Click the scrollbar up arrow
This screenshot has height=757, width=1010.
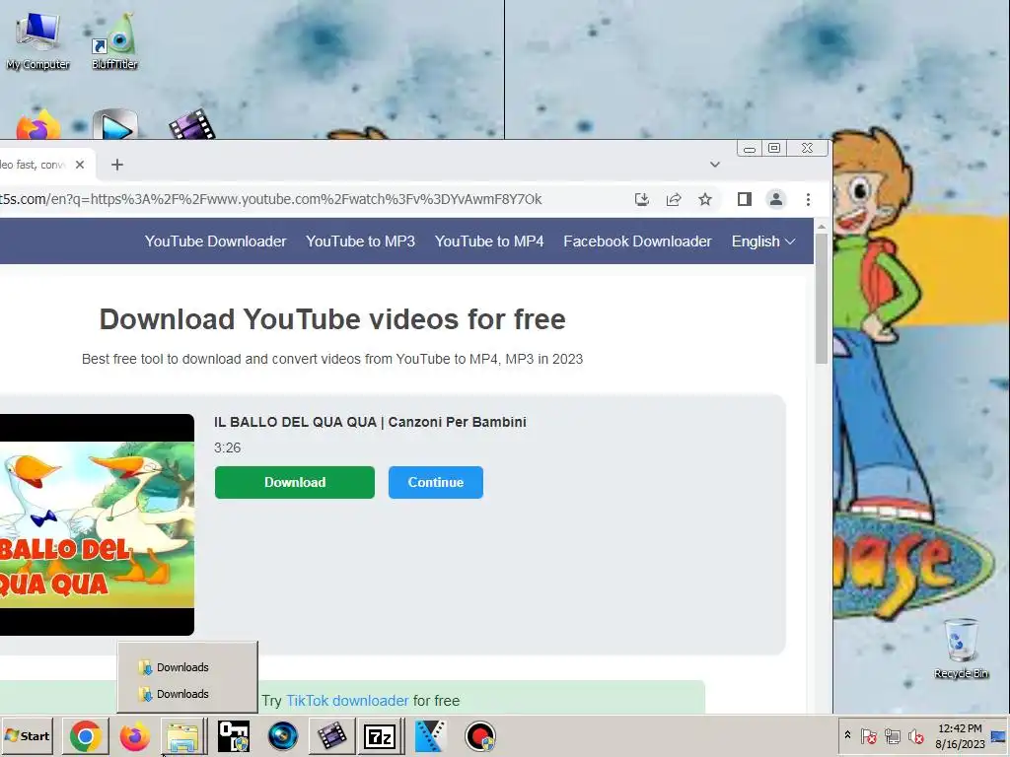(x=822, y=226)
